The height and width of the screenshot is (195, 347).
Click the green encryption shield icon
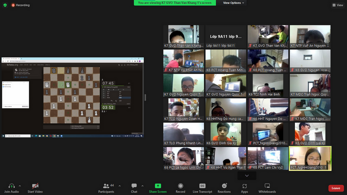coord(5,5)
